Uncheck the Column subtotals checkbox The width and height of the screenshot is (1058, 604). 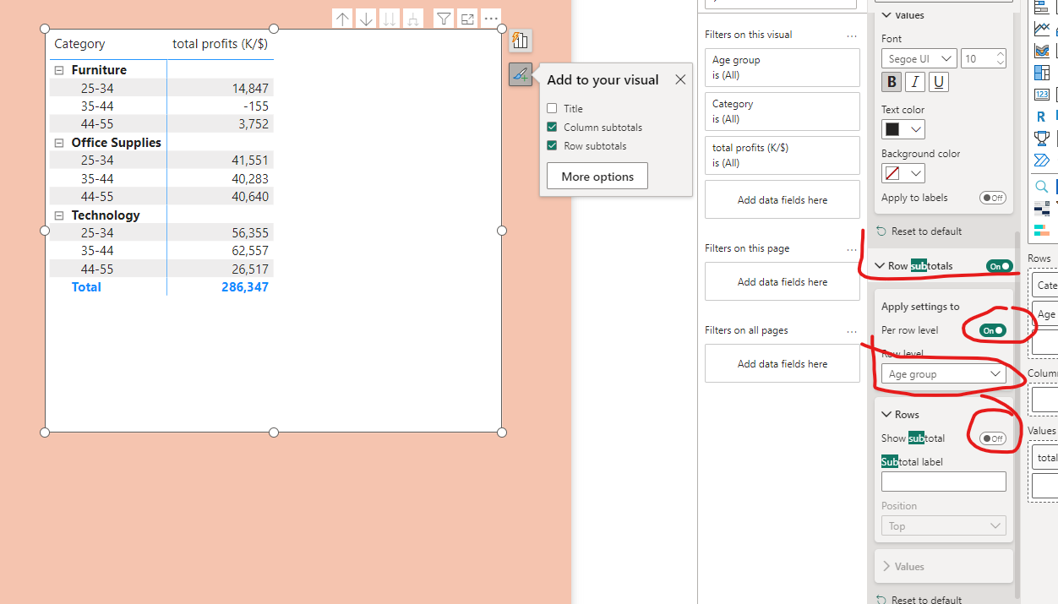[552, 127]
